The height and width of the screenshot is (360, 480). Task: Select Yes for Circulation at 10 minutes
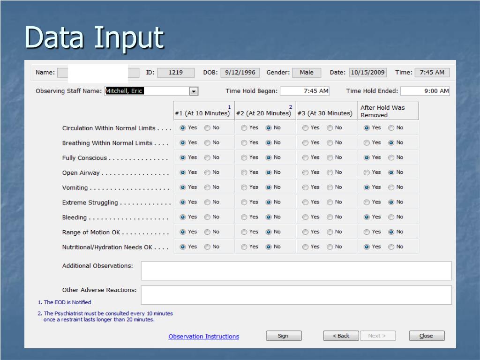point(183,128)
